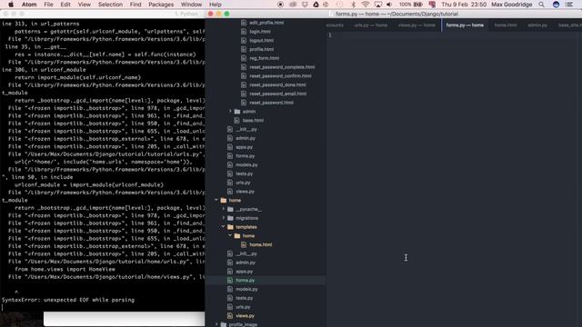Viewport: 582px width, 327px height.
Task: Click the green file icon of selected forms.py
Action: click(230, 281)
